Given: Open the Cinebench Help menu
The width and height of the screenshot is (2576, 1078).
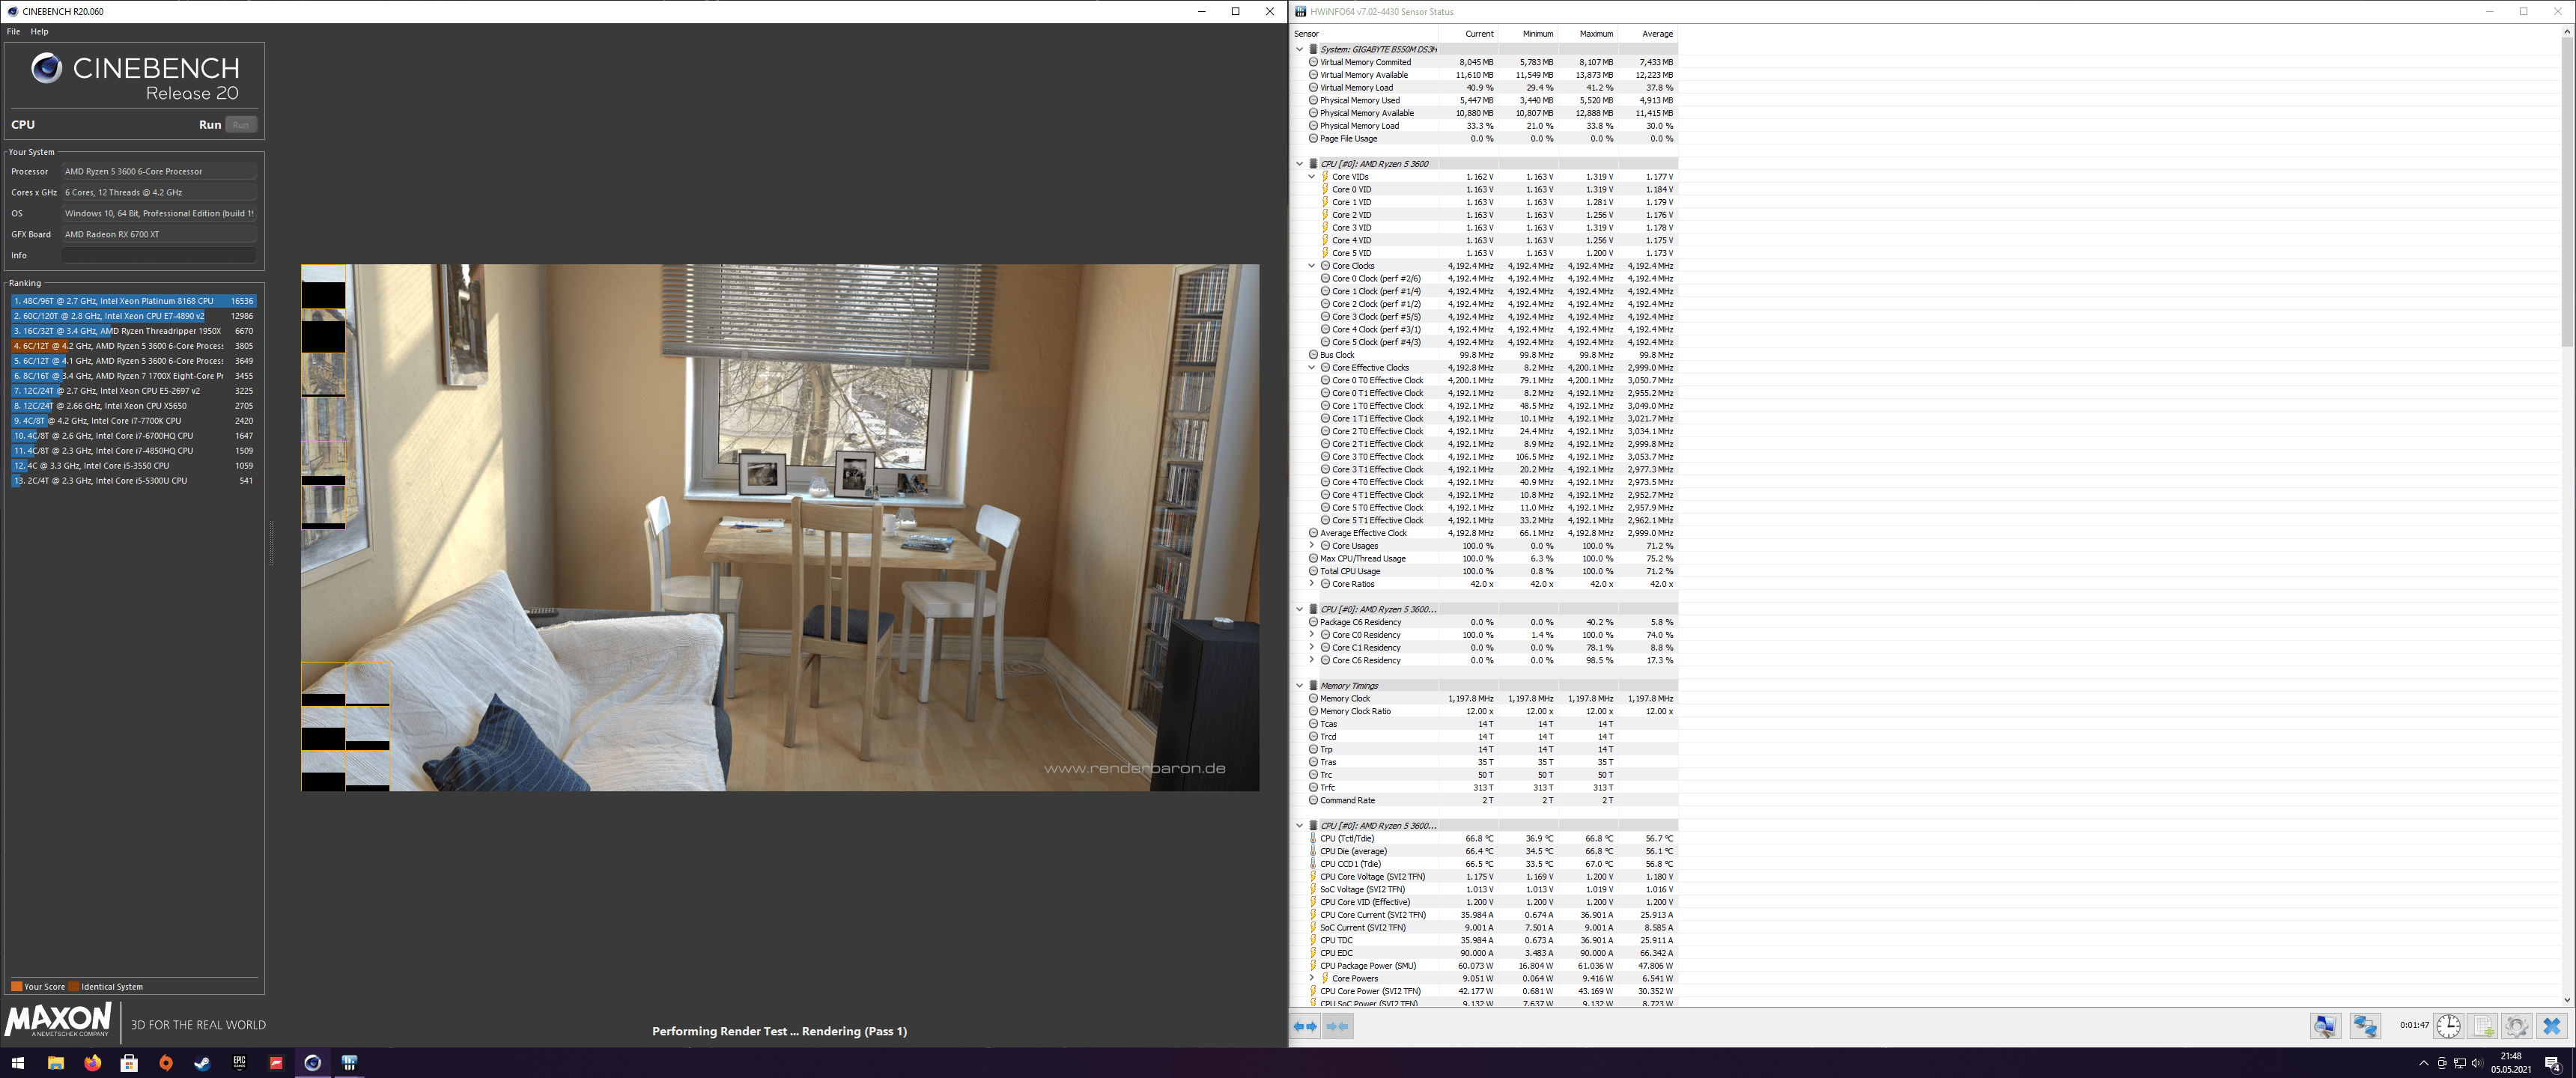Looking at the screenshot, I should point(39,32).
